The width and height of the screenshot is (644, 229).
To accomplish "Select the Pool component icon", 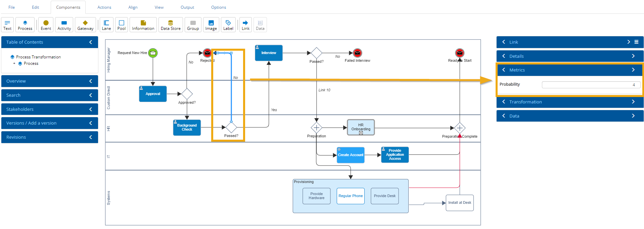I will click(x=122, y=25).
